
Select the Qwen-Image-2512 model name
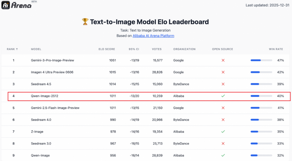(x=44, y=96)
